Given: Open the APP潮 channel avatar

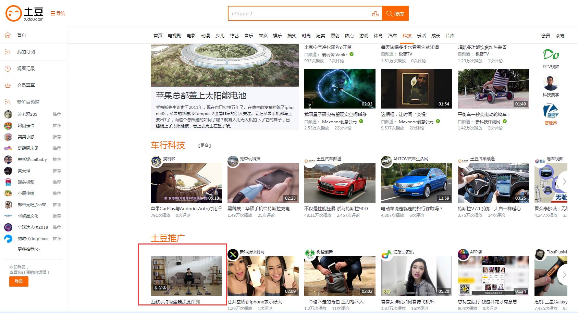Looking at the screenshot, I should click(463, 254).
